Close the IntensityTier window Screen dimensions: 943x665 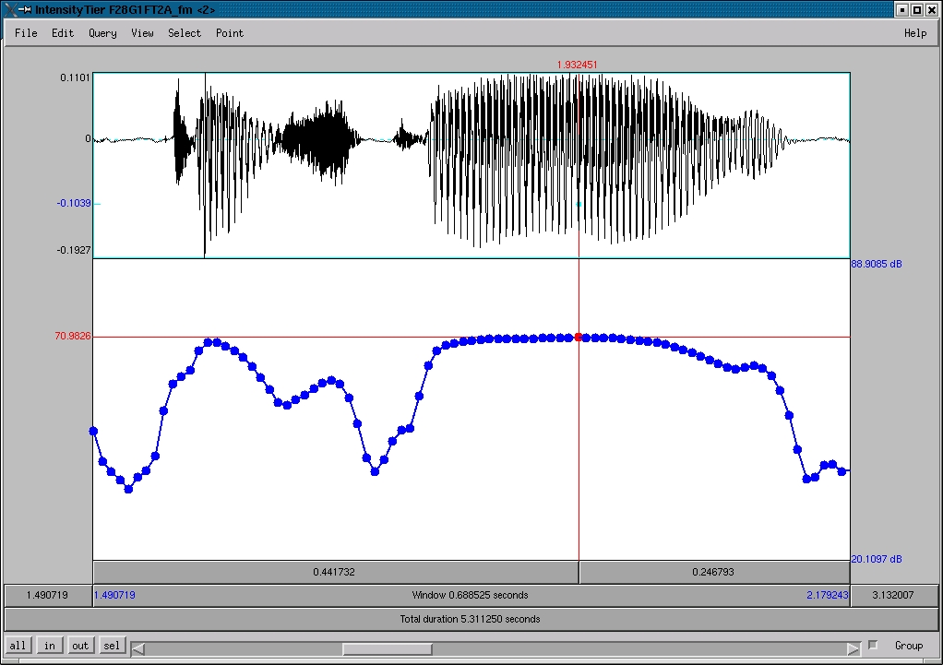[x=931, y=9]
